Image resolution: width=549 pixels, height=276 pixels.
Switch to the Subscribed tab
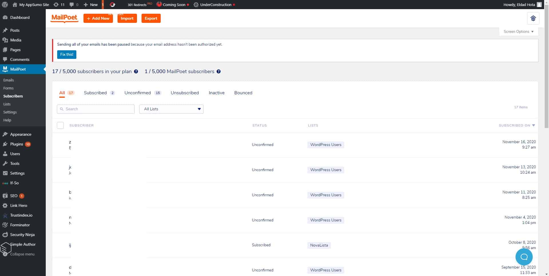pyautogui.click(x=99, y=93)
